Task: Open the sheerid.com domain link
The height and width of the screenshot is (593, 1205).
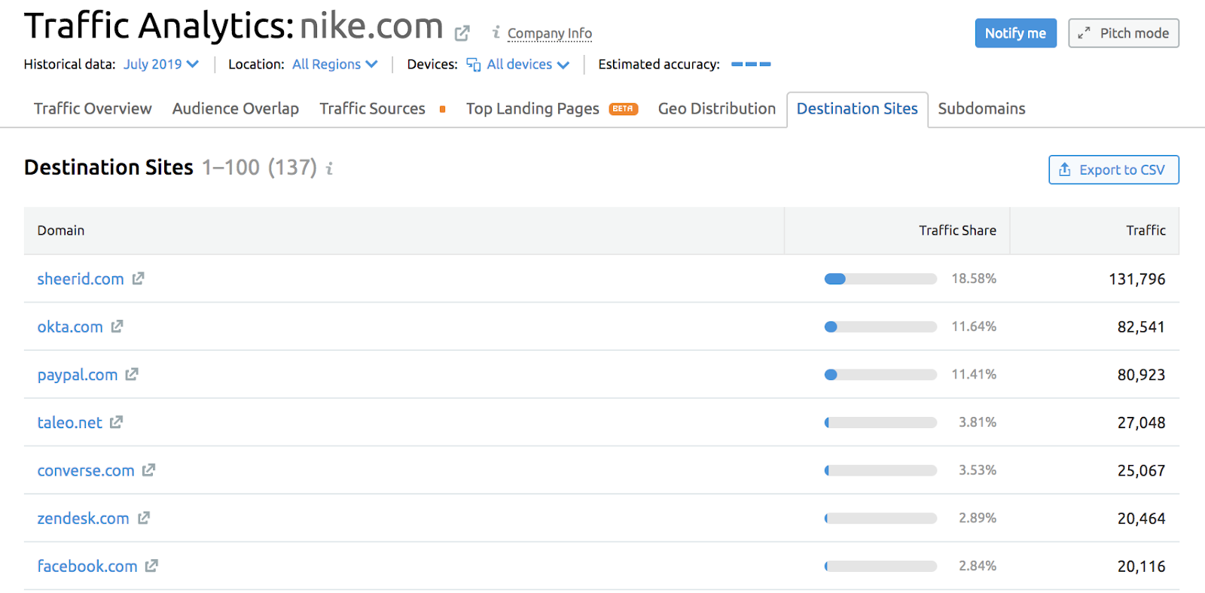Action: pyautogui.click(x=81, y=278)
